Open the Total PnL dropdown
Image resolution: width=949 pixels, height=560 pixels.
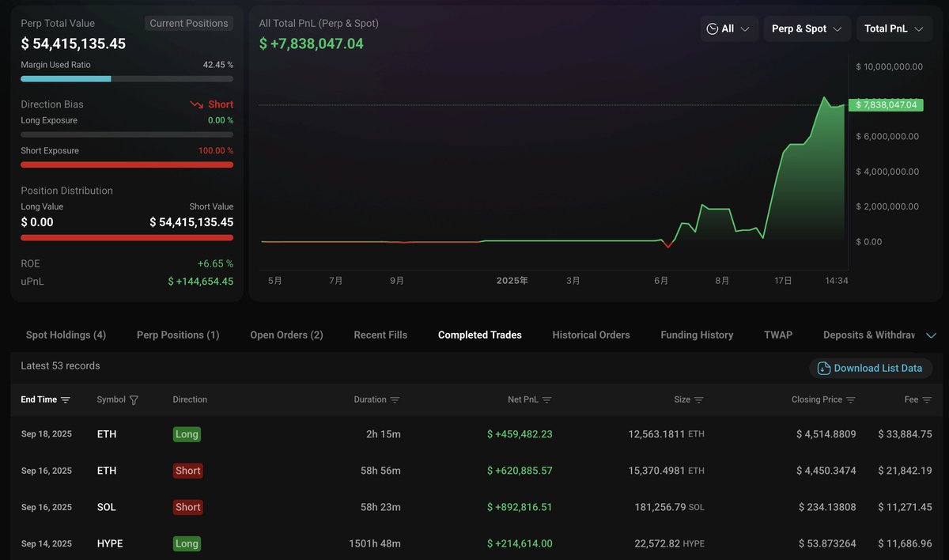pos(894,28)
